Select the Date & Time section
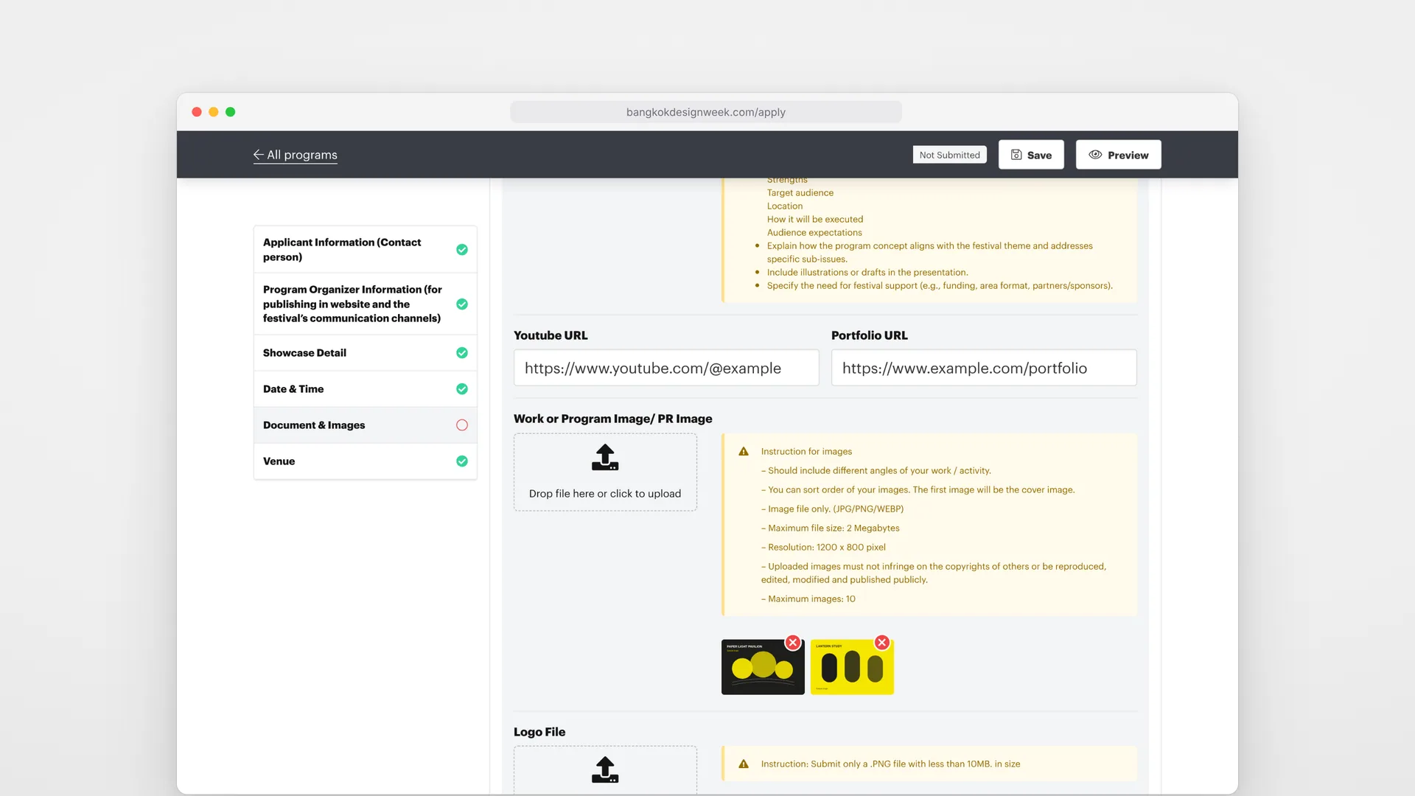The height and width of the screenshot is (796, 1415). click(365, 389)
